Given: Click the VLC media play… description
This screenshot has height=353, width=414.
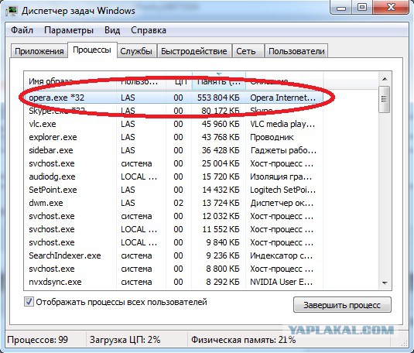Looking at the screenshot, I should [x=282, y=124].
